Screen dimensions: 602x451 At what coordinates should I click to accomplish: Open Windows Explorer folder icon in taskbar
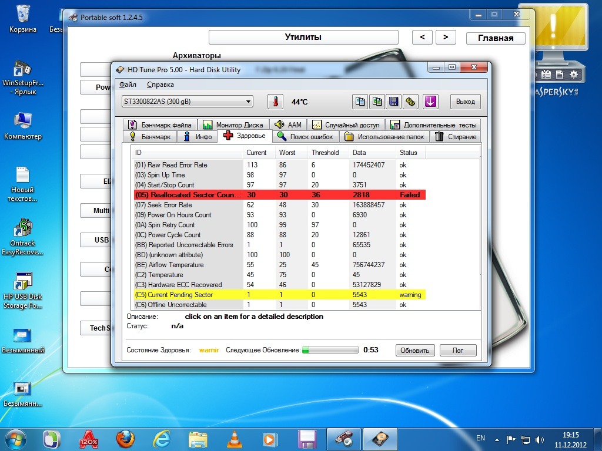[x=198, y=439]
